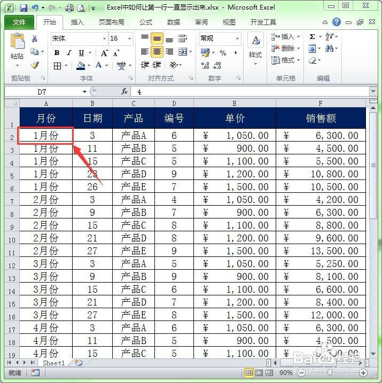Switch to the 公式 tab
The height and width of the screenshot is (383, 382).
(146, 22)
